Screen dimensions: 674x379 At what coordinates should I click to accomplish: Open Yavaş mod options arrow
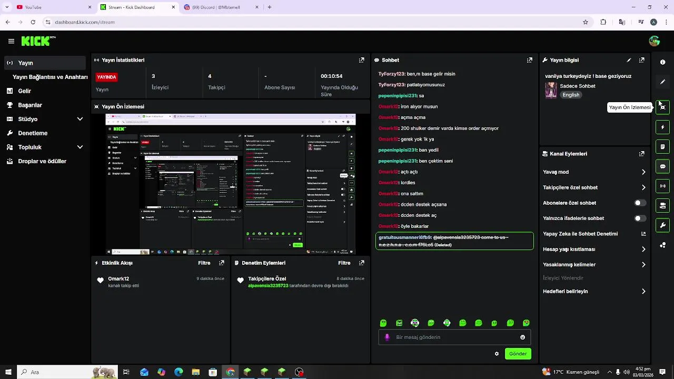pyautogui.click(x=643, y=172)
